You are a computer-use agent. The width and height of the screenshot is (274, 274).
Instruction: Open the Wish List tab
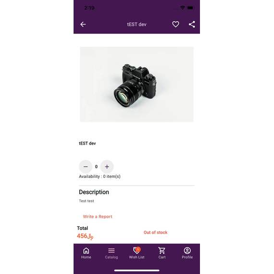coord(137,253)
